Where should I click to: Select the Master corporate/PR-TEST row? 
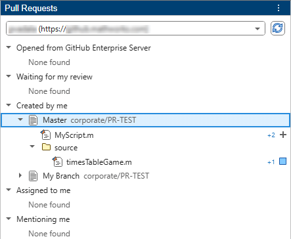(145, 120)
